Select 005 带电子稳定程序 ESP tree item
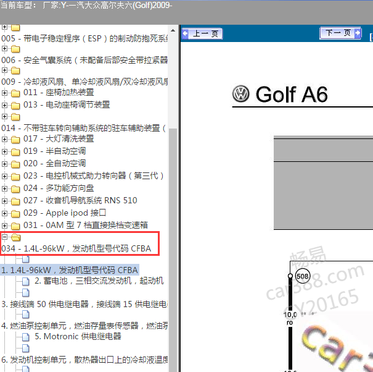This screenshot has height=372, width=373. click(84, 38)
